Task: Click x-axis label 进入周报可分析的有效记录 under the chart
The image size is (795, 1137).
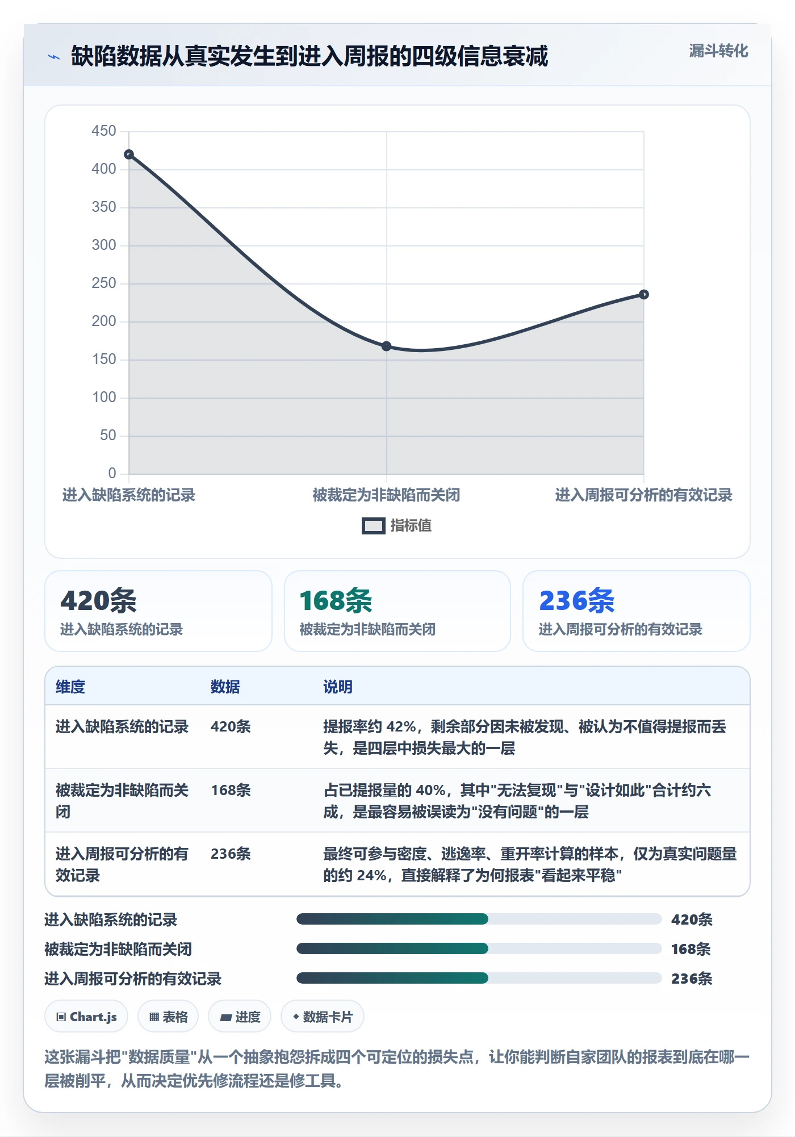Action: tap(643, 495)
